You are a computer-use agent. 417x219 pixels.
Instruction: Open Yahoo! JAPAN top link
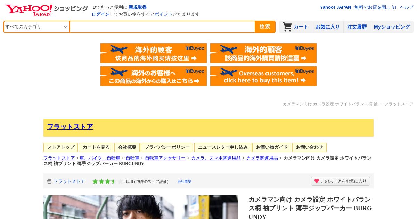[x=335, y=7]
